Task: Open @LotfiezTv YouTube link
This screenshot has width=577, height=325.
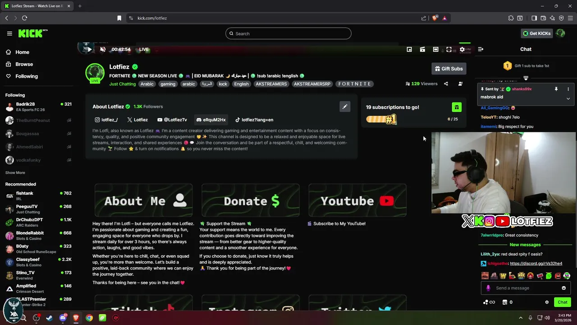Action: click(172, 120)
